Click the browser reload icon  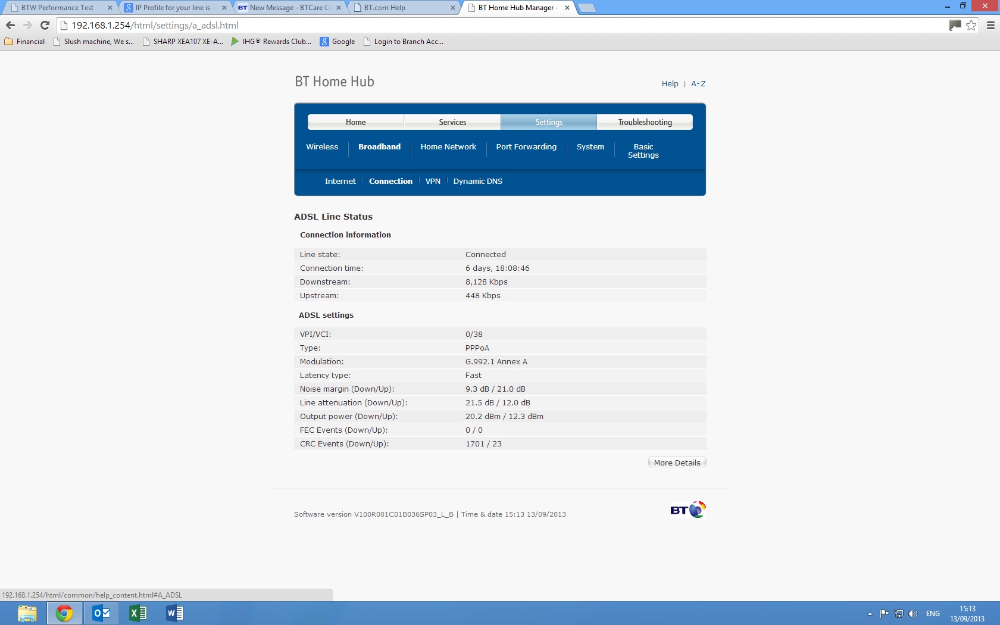coord(45,25)
